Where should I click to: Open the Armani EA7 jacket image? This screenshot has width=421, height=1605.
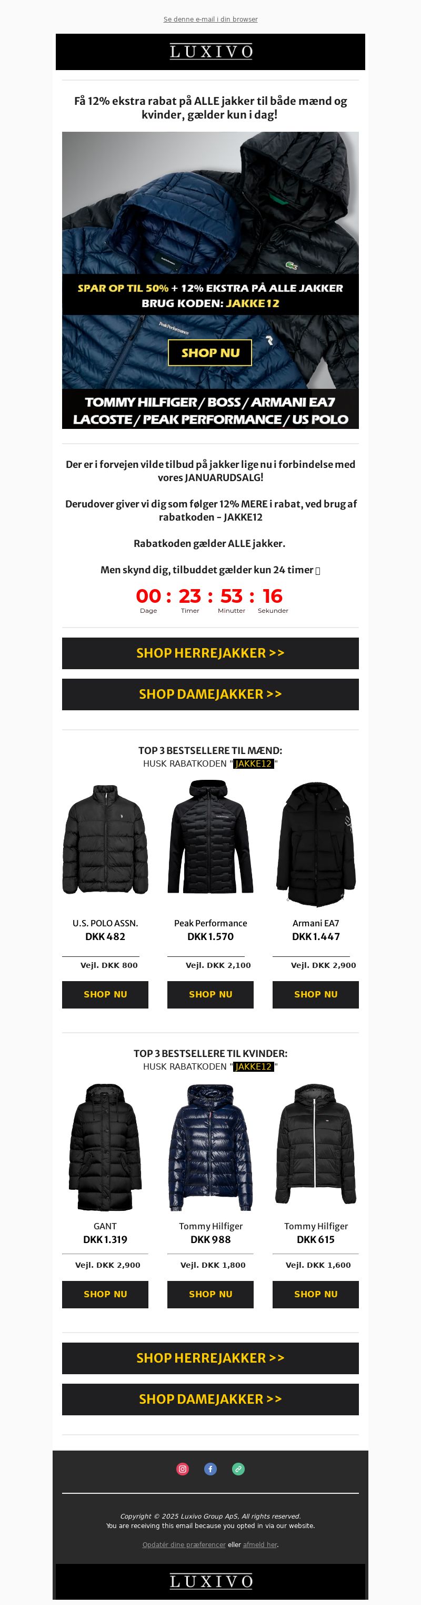click(x=316, y=843)
